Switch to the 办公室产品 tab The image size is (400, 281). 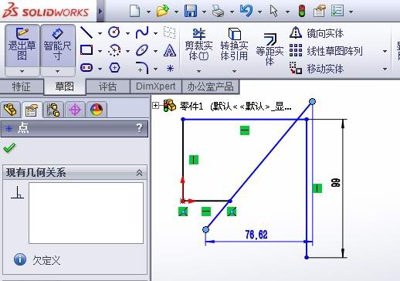click(x=211, y=86)
